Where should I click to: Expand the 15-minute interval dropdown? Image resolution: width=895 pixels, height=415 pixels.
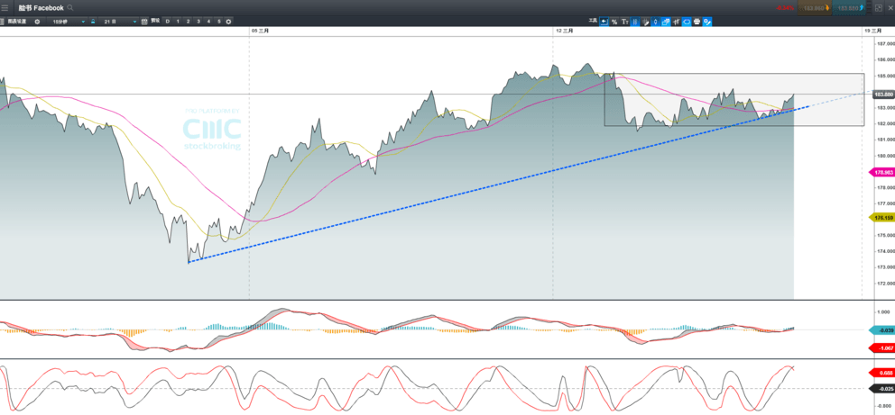(67, 22)
